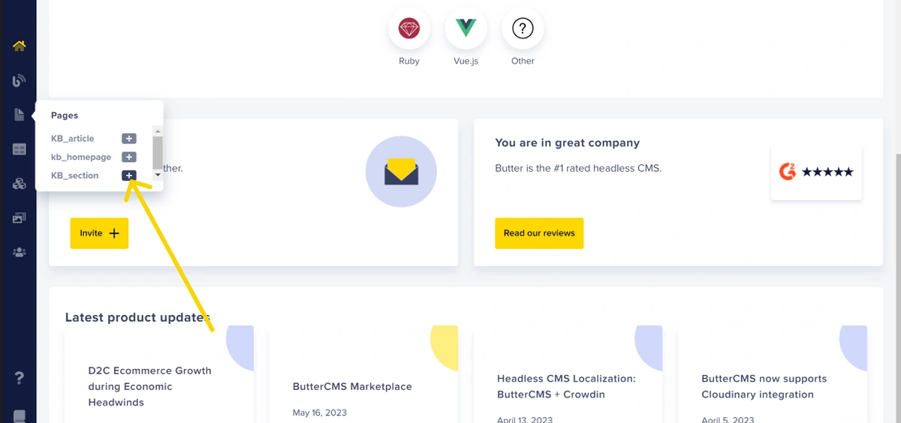Screen dimensions: 901x423
Task: Open Cloudinary integration update card
Action: tap(773, 374)
